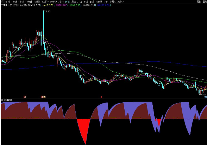
Task: Select the MA250 blue label
Action: click(x=104, y=5)
